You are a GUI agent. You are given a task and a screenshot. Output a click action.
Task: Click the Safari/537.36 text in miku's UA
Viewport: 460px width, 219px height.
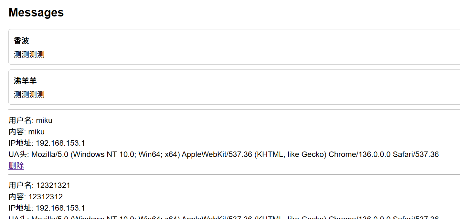pyautogui.click(x=416, y=154)
